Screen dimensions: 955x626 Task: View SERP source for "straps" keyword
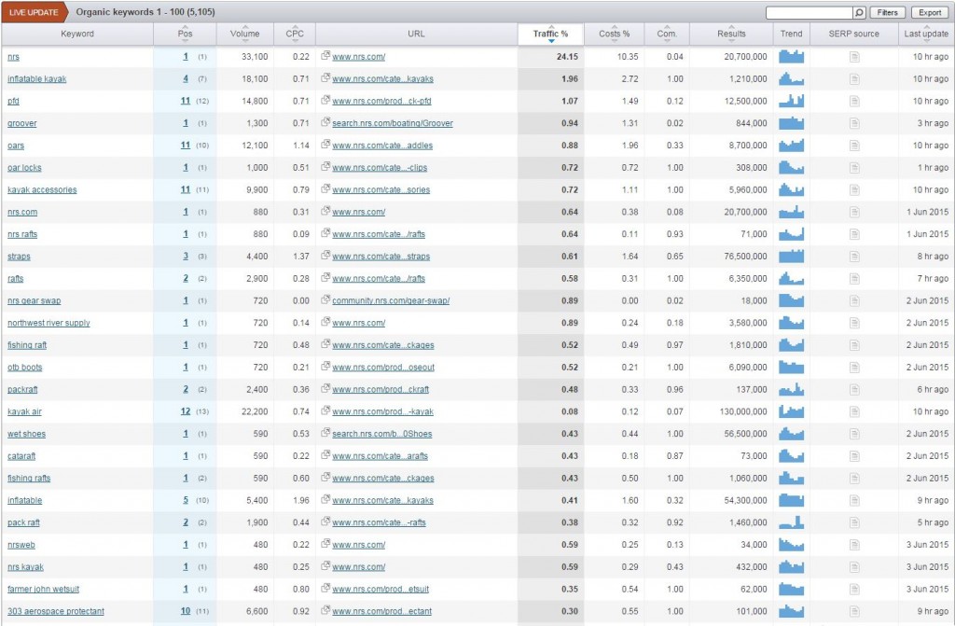tap(853, 256)
